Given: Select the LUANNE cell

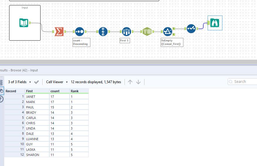Looking at the screenshot, I should tap(37, 139).
